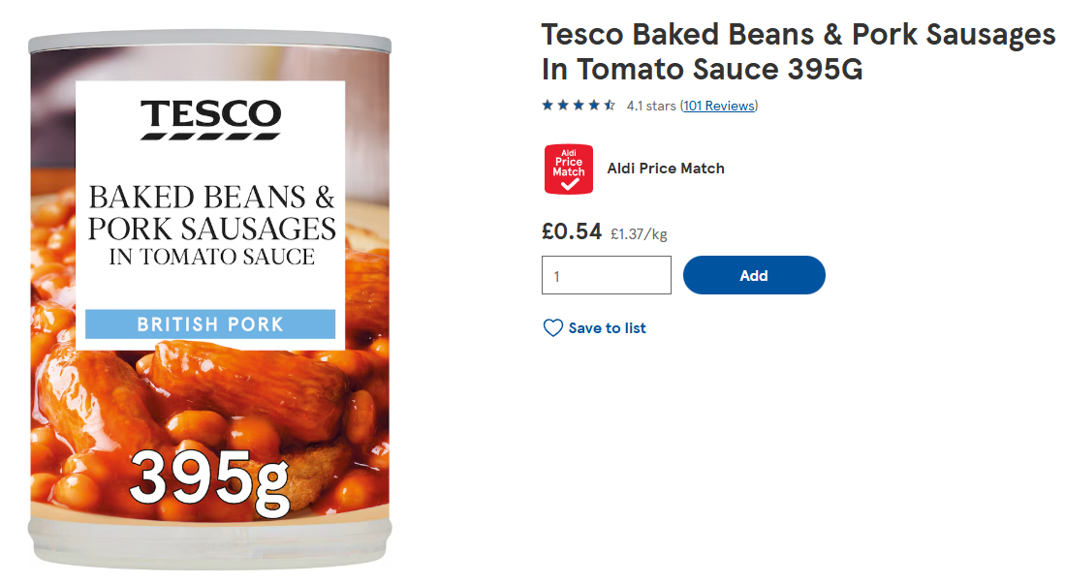Click the silver lid of the can image
Image resolution: width=1065 pixels, height=584 pixels.
pos(210,43)
